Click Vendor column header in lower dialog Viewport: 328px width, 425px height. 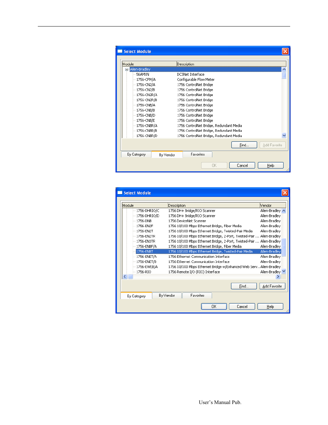(273, 205)
